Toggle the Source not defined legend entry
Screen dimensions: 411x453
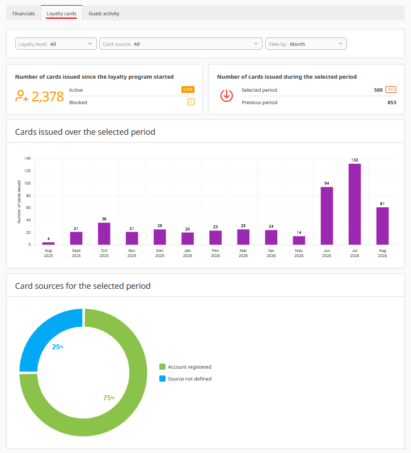point(185,379)
